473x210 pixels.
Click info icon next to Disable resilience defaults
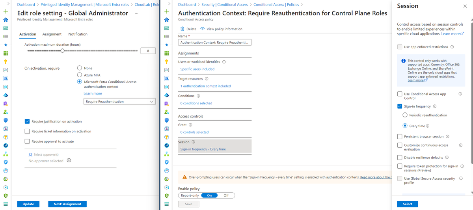[x=447, y=158]
